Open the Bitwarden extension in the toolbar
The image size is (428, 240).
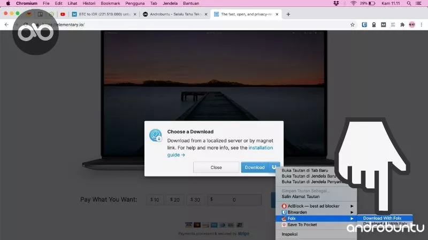click(364, 25)
